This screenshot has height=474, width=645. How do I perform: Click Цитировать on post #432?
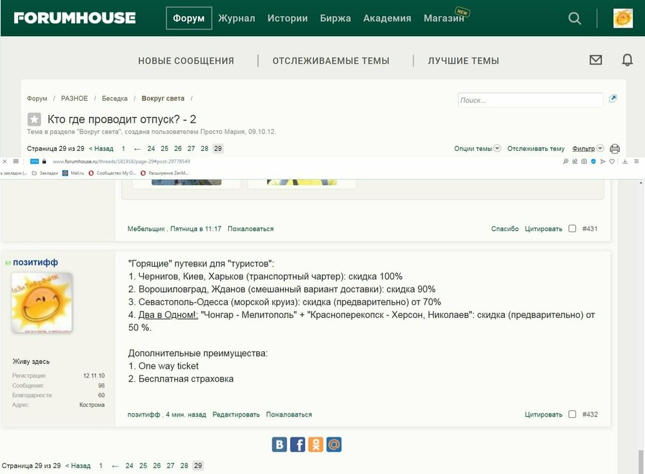(543, 414)
